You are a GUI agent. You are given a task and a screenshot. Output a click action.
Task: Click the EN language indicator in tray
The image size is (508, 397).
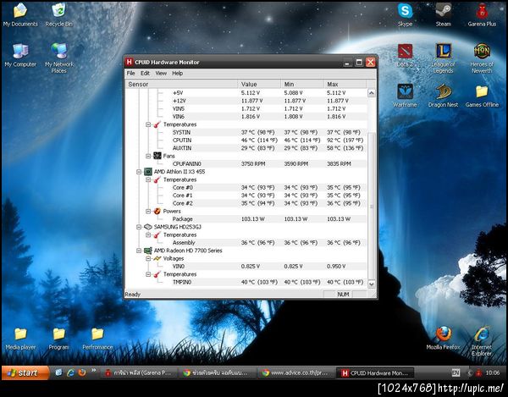coord(456,372)
